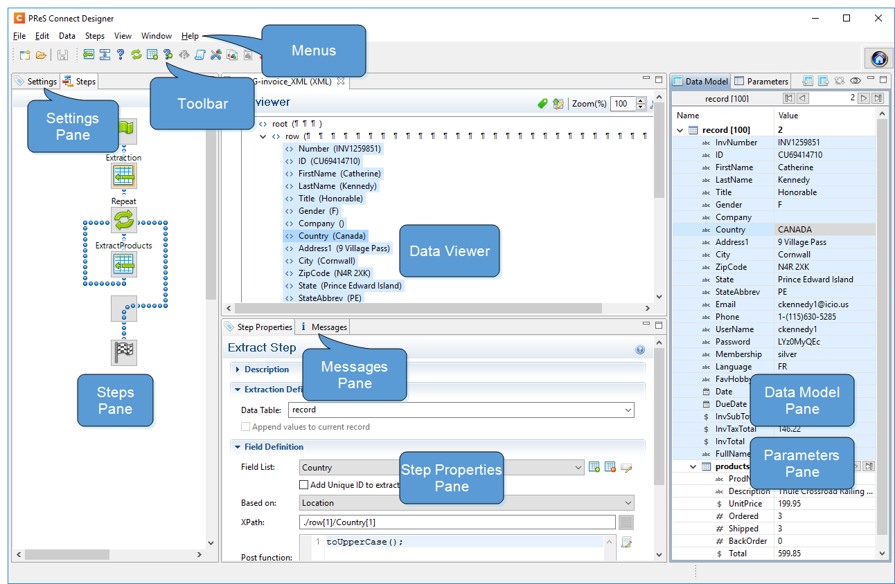This screenshot has width=895, height=584.
Task: Click the New configuration toolbar icon
Action: coord(25,55)
